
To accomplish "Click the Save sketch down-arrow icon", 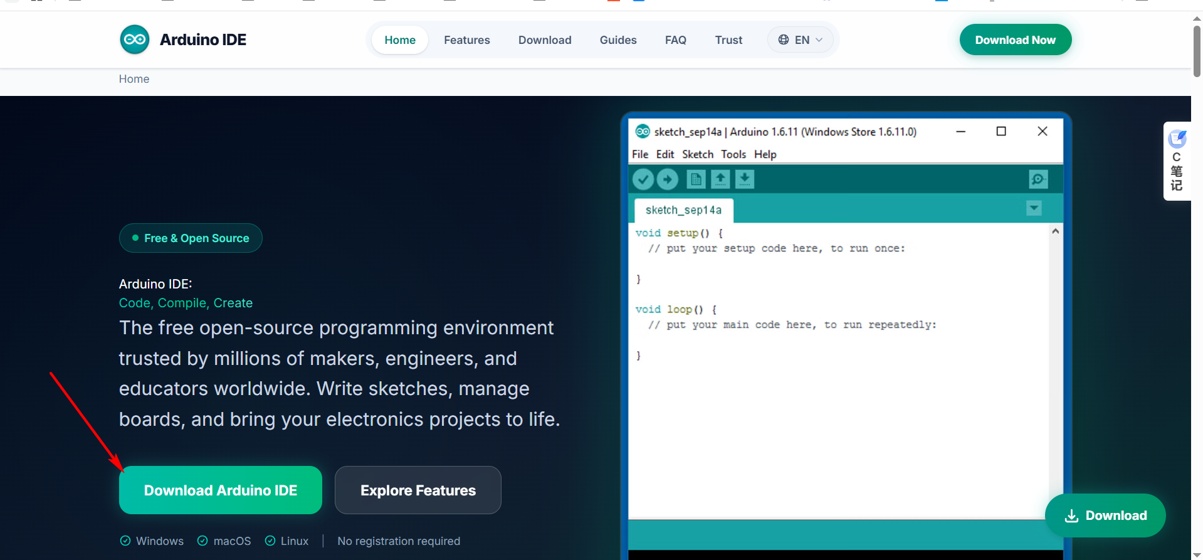I will 745,179.
